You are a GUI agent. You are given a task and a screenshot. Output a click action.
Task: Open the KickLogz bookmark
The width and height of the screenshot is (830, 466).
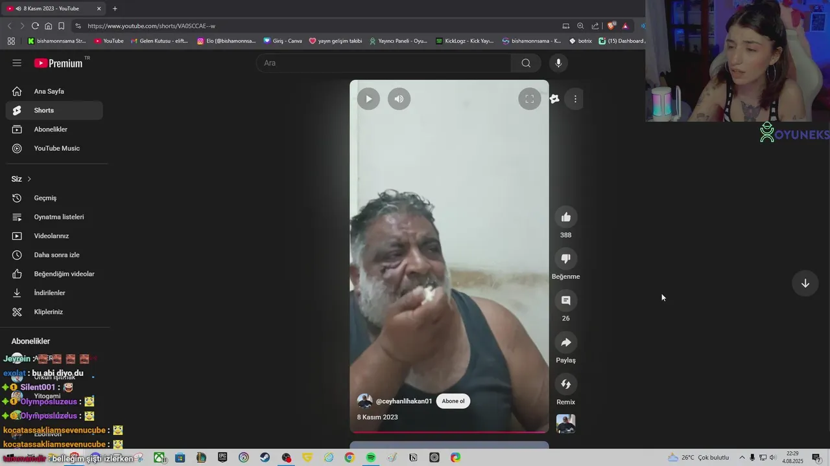pyautogui.click(x=465, y=41)
